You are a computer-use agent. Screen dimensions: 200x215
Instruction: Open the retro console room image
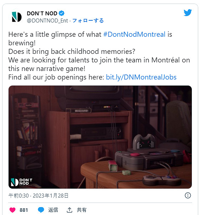(x=100, y=137)
